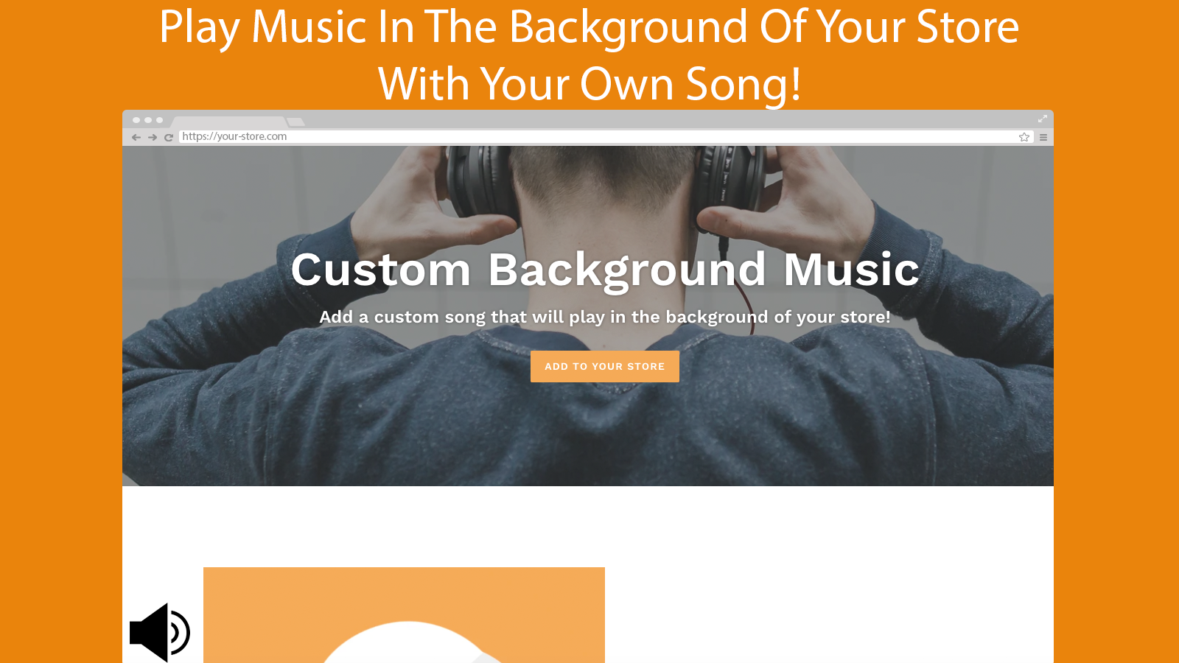The height and width of the screenshot is (663, 1179).
Task: Focus the https://your-store.com address bar
Action: (606, 137)
